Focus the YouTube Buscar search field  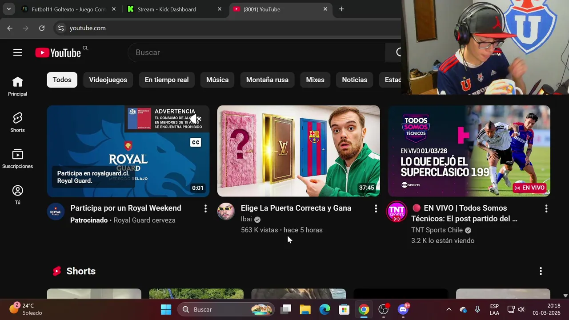tap(257, 52)
